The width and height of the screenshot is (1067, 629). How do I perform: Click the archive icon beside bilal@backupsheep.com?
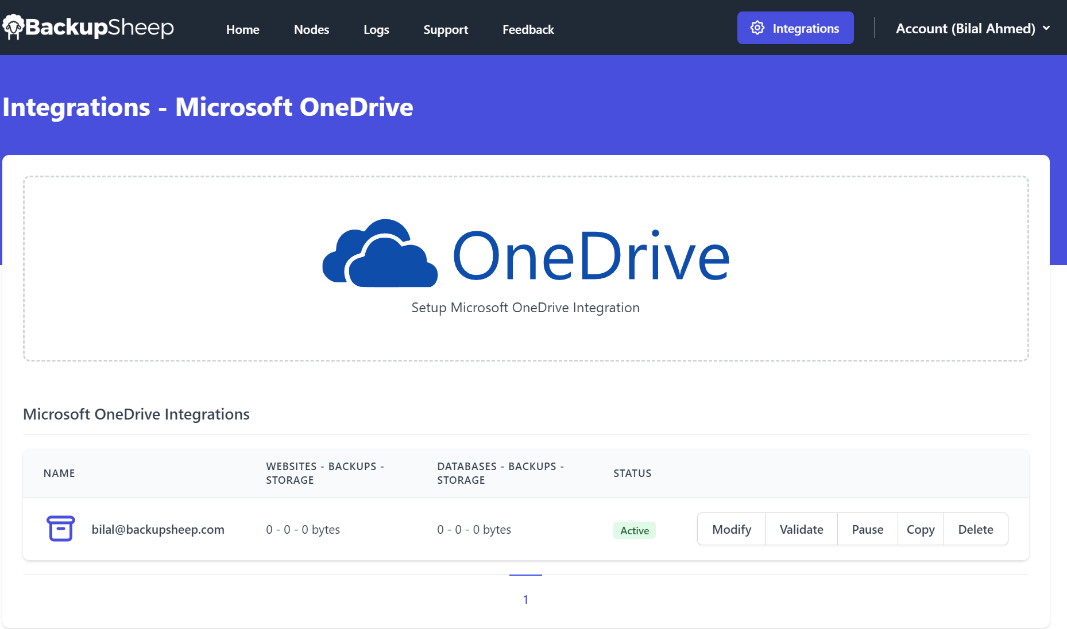pos(60,529)
